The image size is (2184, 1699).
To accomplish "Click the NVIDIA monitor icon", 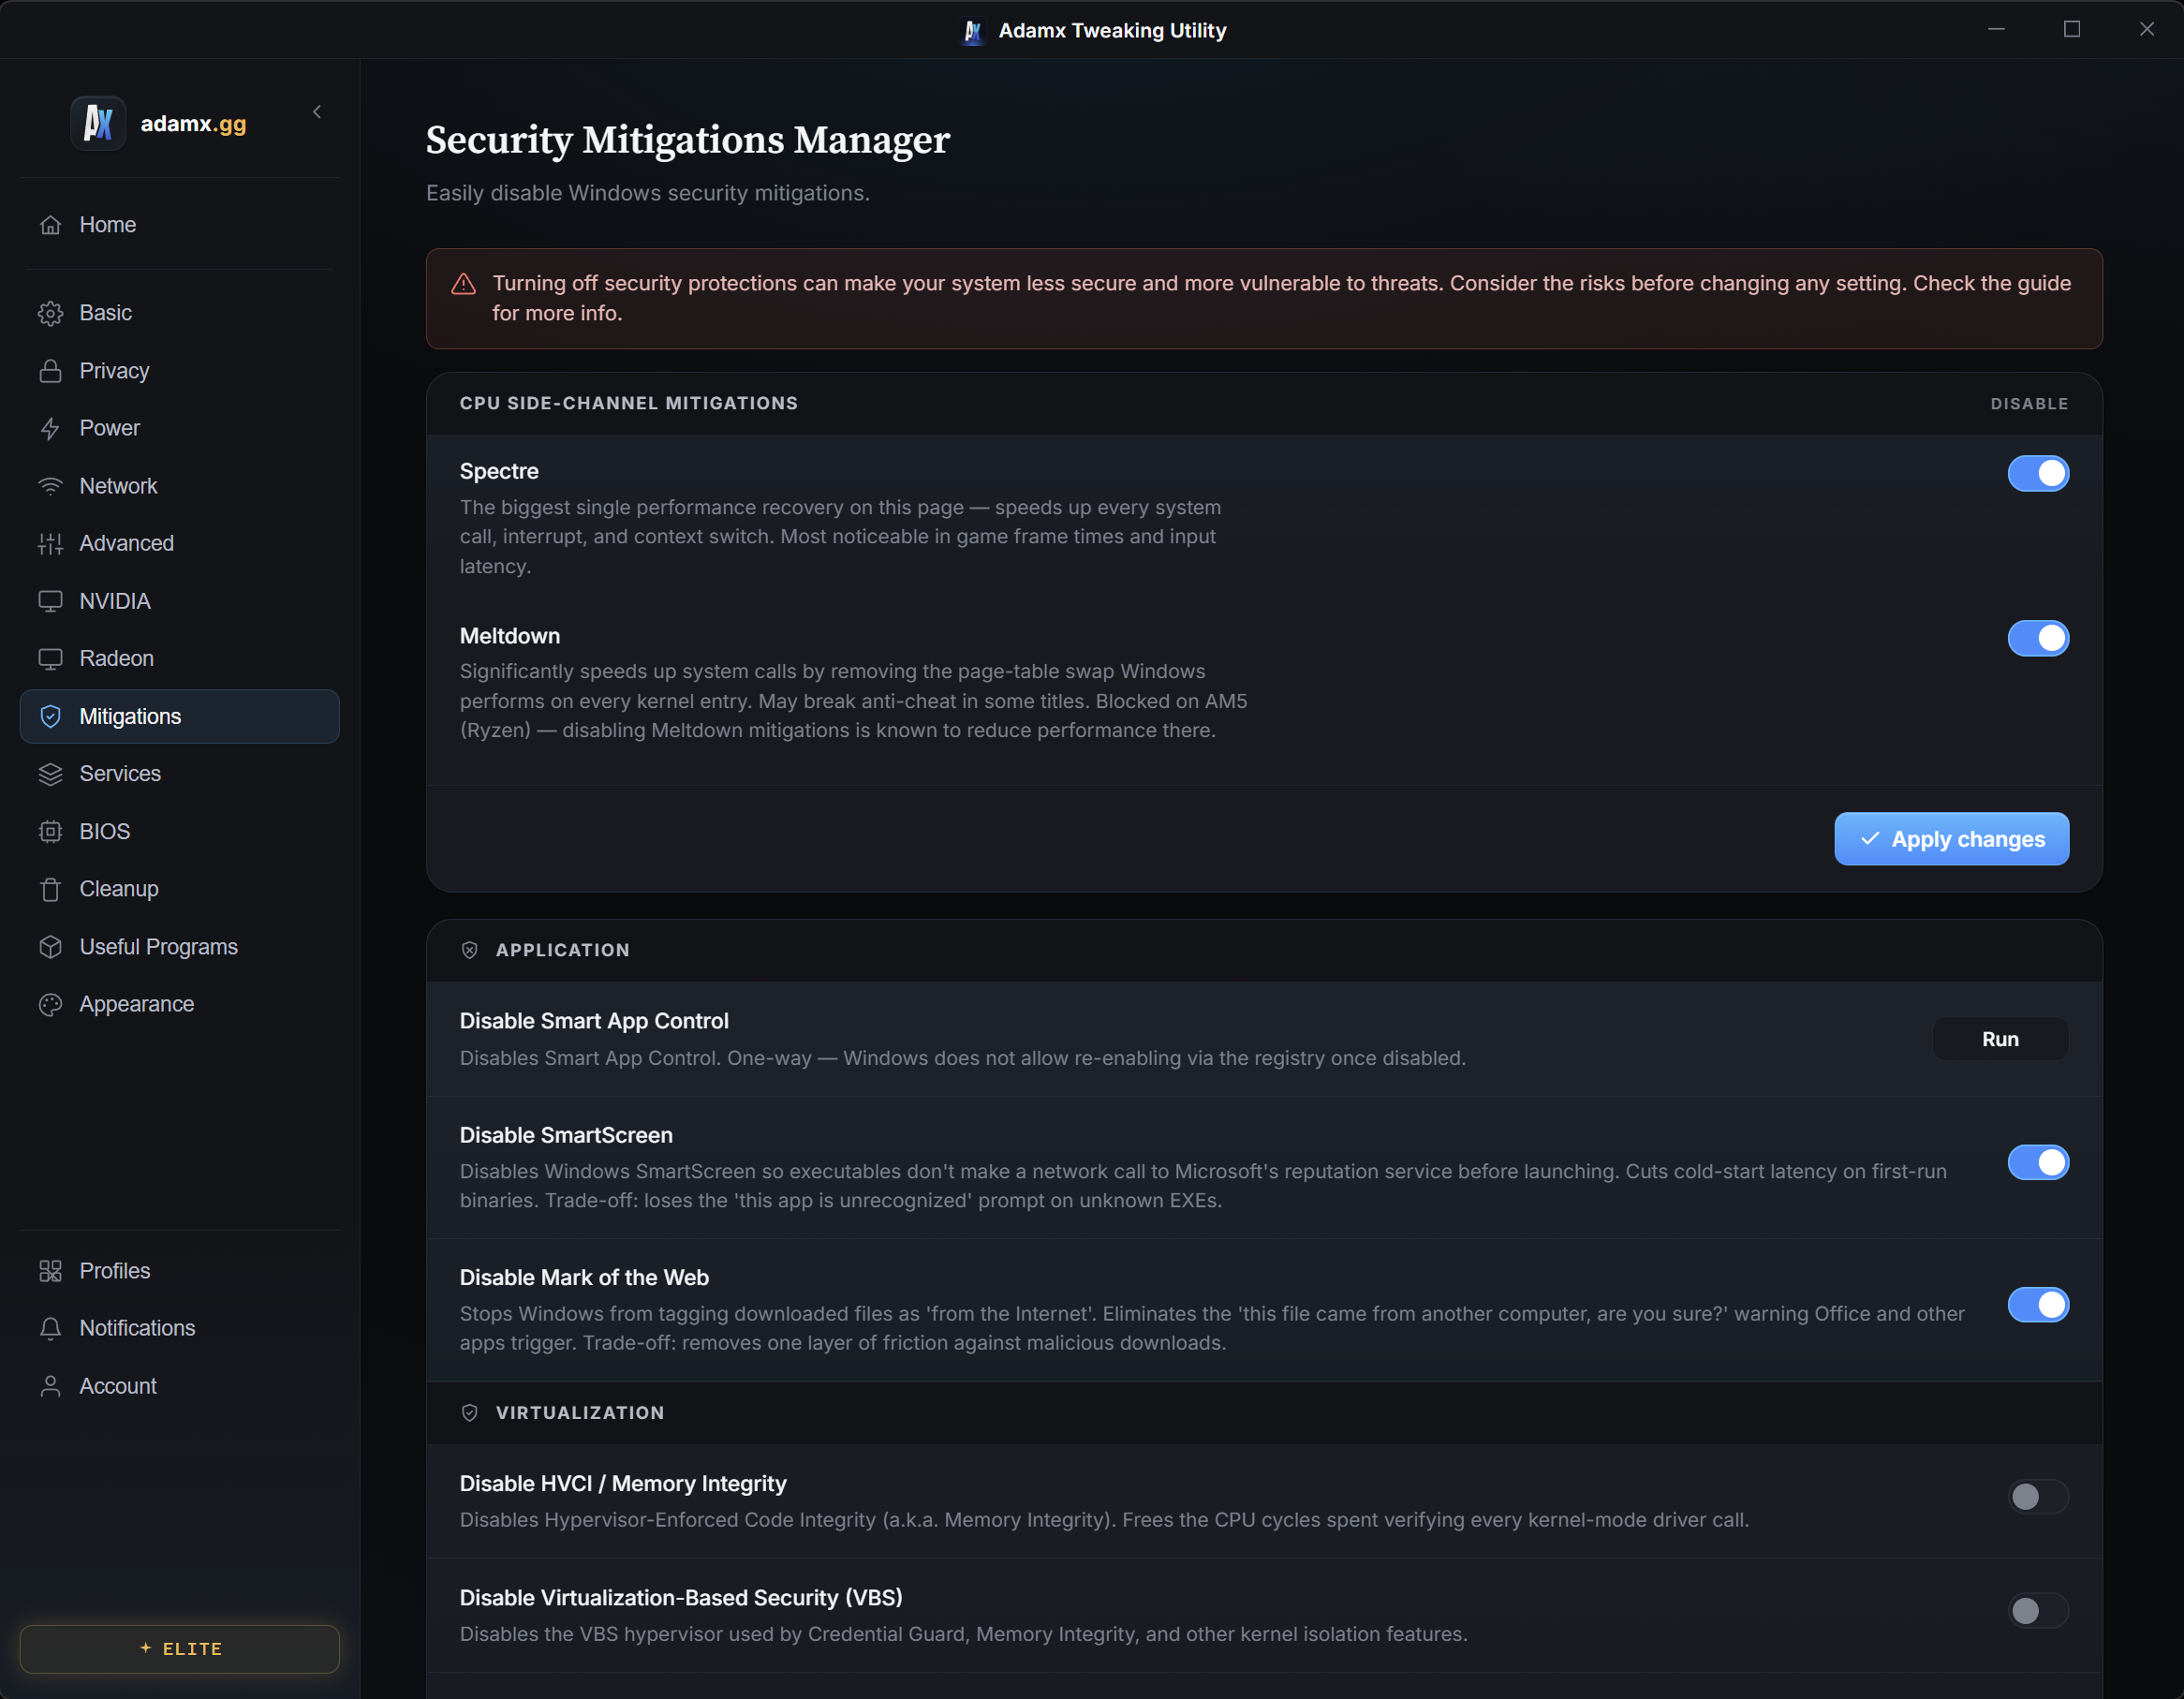I will click(50, 601).
